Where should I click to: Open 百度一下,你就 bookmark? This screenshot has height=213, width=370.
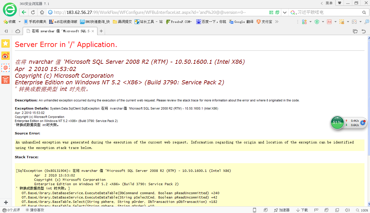[211, 22]
